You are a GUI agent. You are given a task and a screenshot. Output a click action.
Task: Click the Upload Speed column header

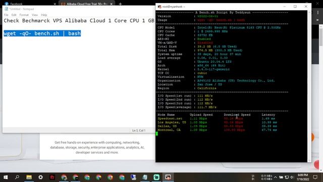[x=201, y=115]
